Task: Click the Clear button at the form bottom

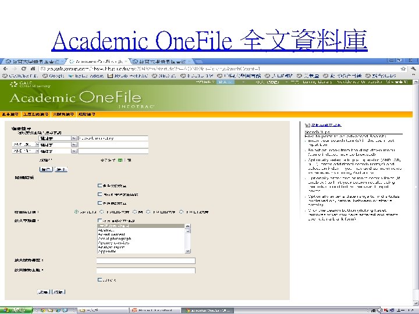Action: pos(59,292)
